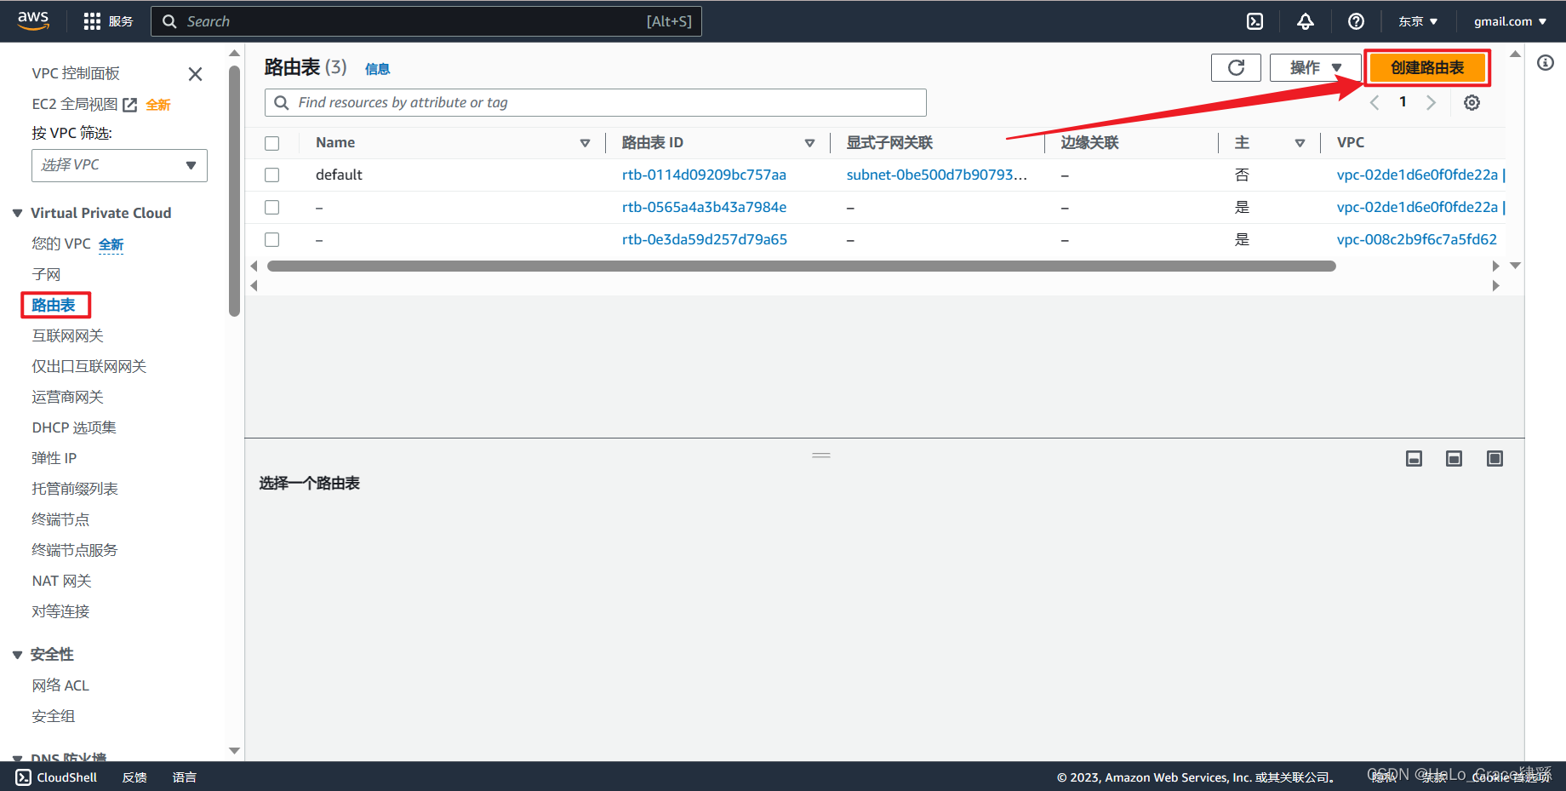Click Feedback (反馈) in footer
Viewport: 1566px width, 791px height.
(134, 777)
